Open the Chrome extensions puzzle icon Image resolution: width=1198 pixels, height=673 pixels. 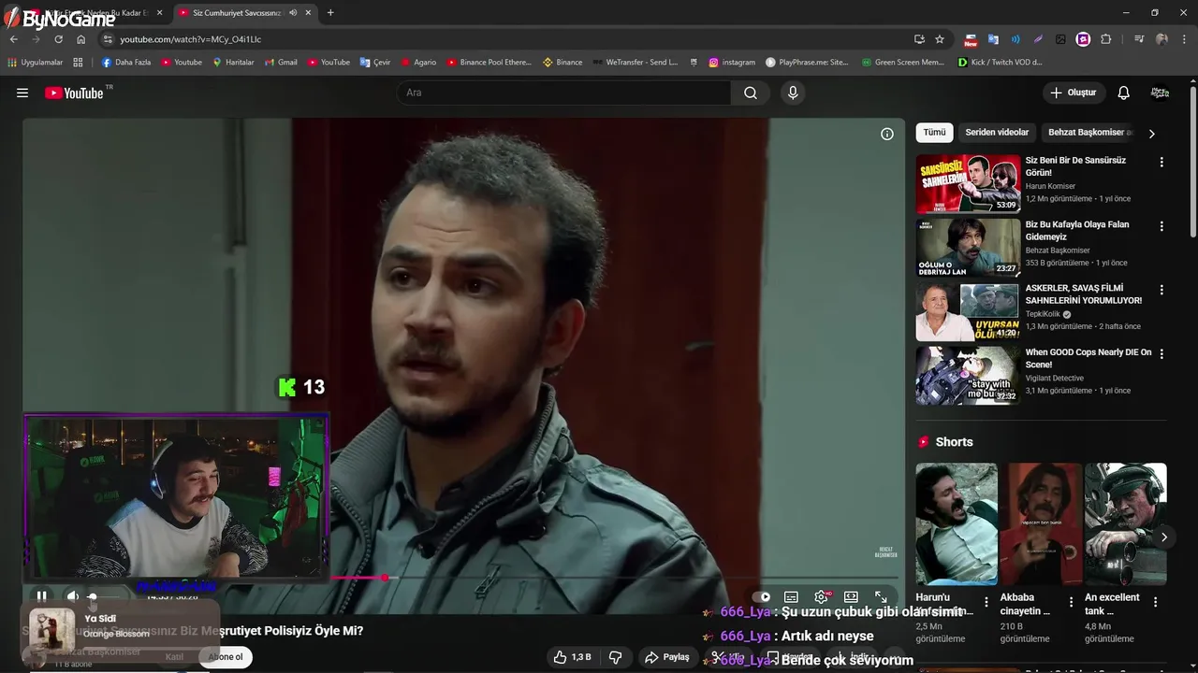point(1106,39)
